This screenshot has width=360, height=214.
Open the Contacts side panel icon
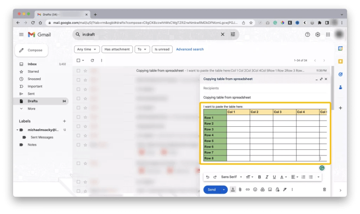point(341,87)
